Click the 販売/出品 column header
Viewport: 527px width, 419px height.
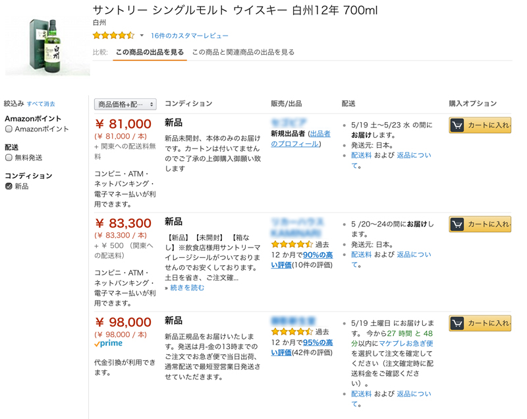287,104
